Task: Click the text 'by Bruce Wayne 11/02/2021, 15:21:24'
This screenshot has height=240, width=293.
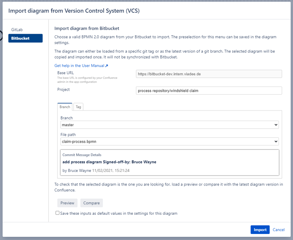Action: 96,170
